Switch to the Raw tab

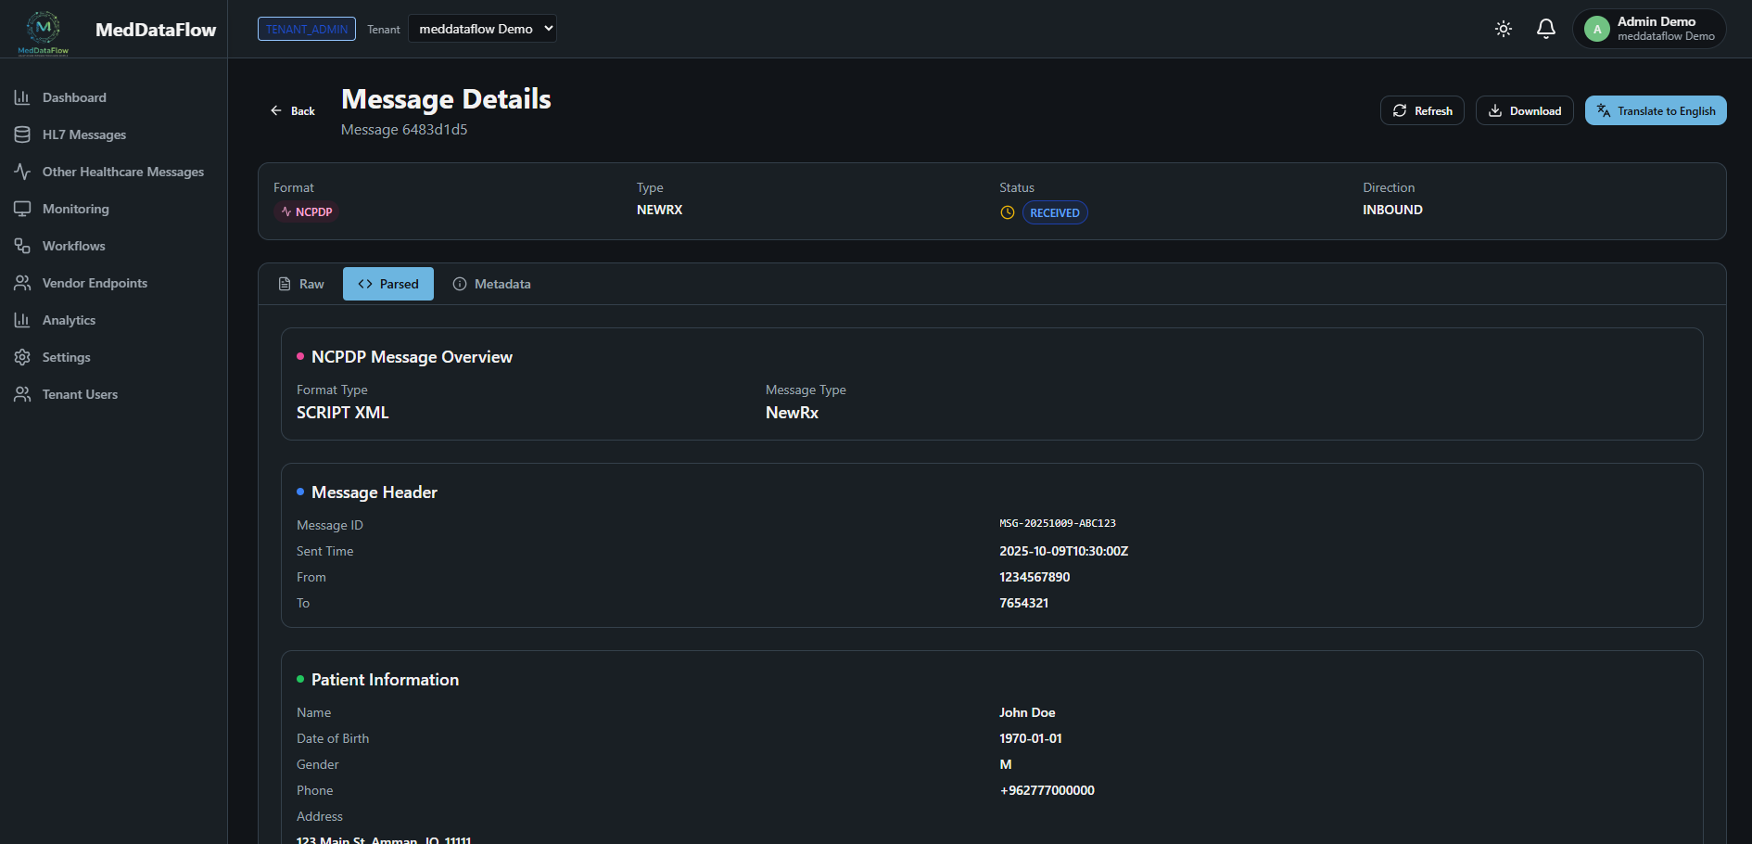tap(300, 283)
